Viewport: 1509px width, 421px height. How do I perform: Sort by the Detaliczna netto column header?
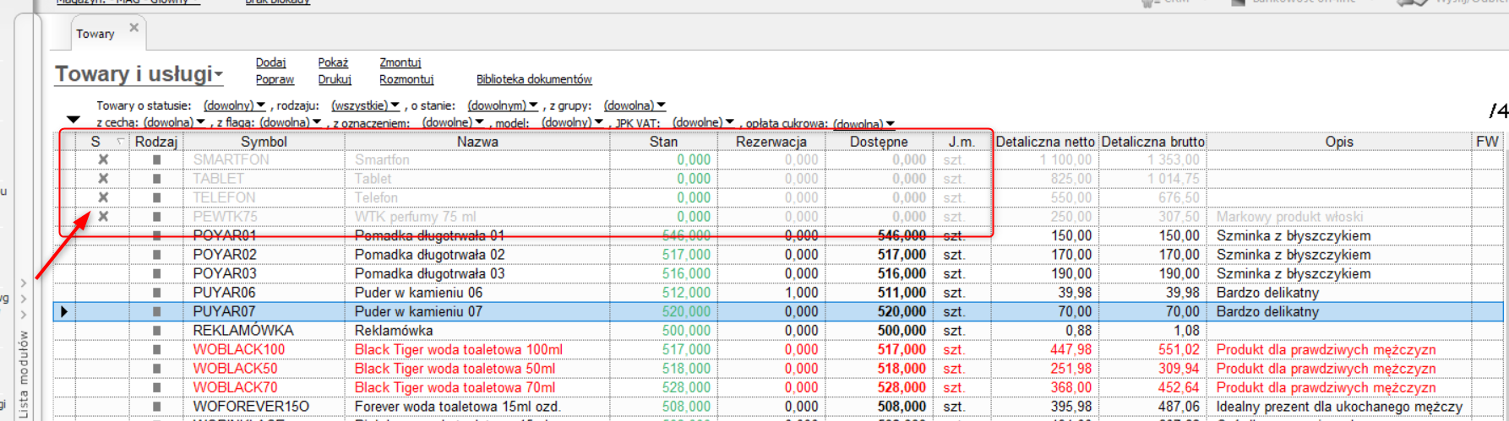point(1045,142)
